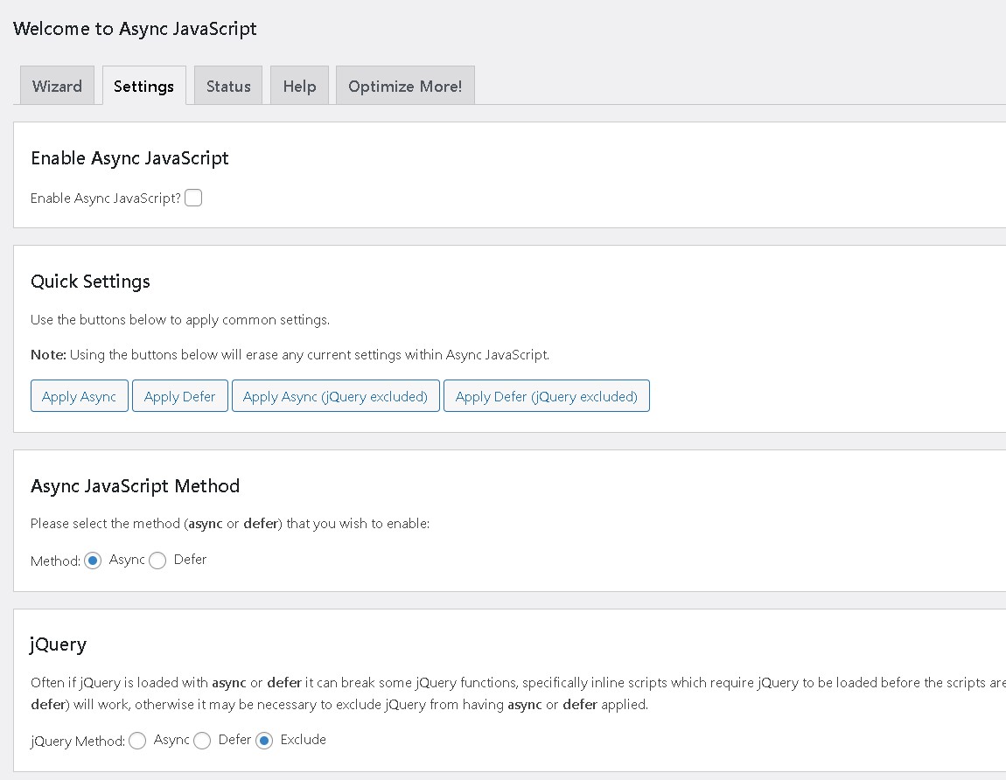The width and height of the screenshot is (1006, 780).
Task: Select the Settings tab
Action: [143, 86]
